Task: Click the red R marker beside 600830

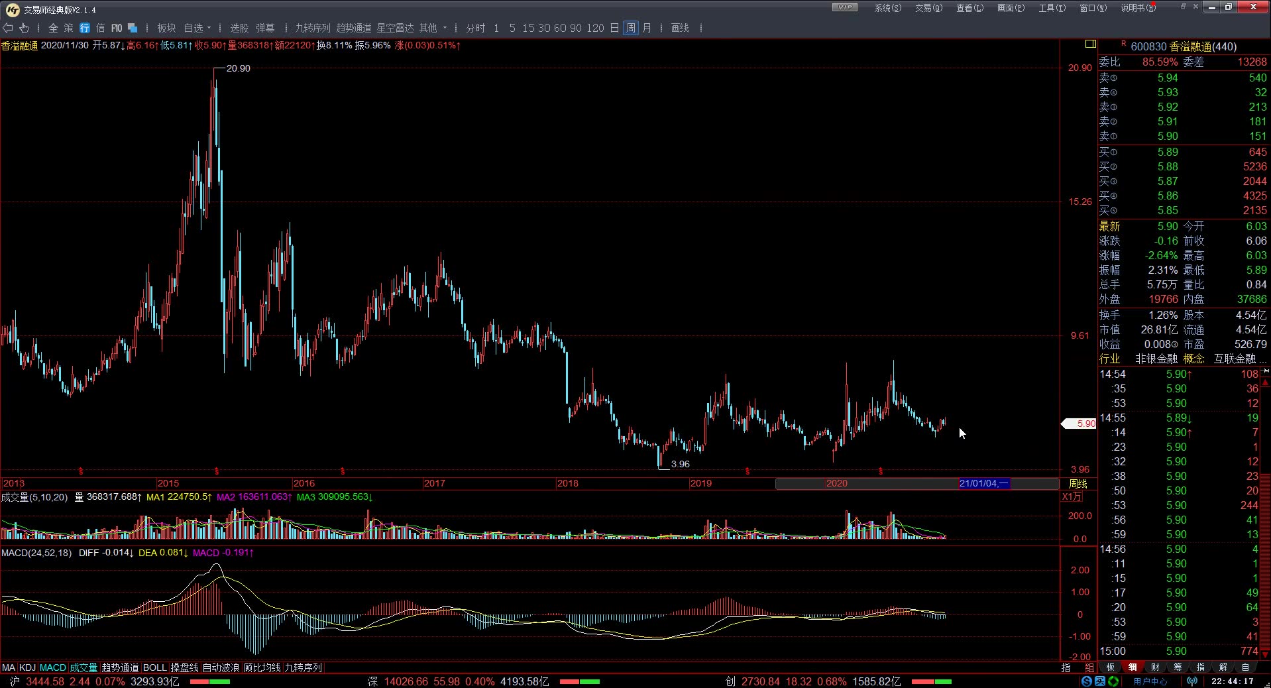Action: tap(1124, 44)
